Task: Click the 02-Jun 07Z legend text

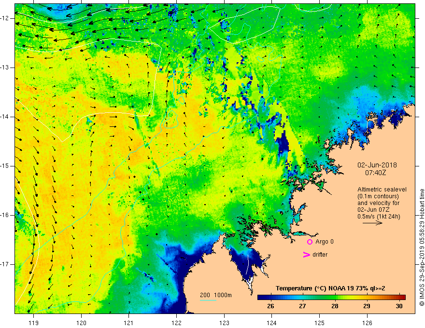Action: (x=374, y=210)
